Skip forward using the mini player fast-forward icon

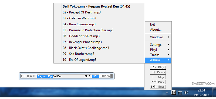(35, 76)
